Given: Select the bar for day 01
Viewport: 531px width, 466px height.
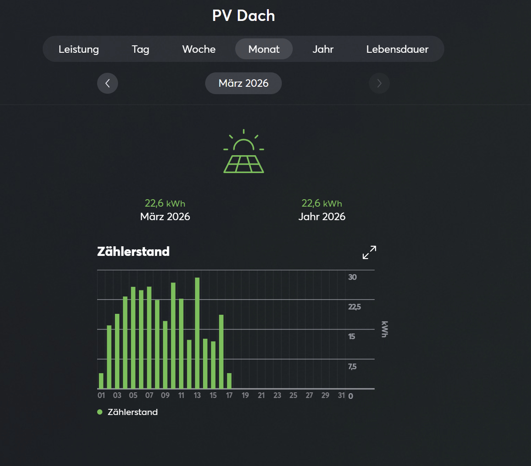Looking at the screenshot, I should 101,381.
